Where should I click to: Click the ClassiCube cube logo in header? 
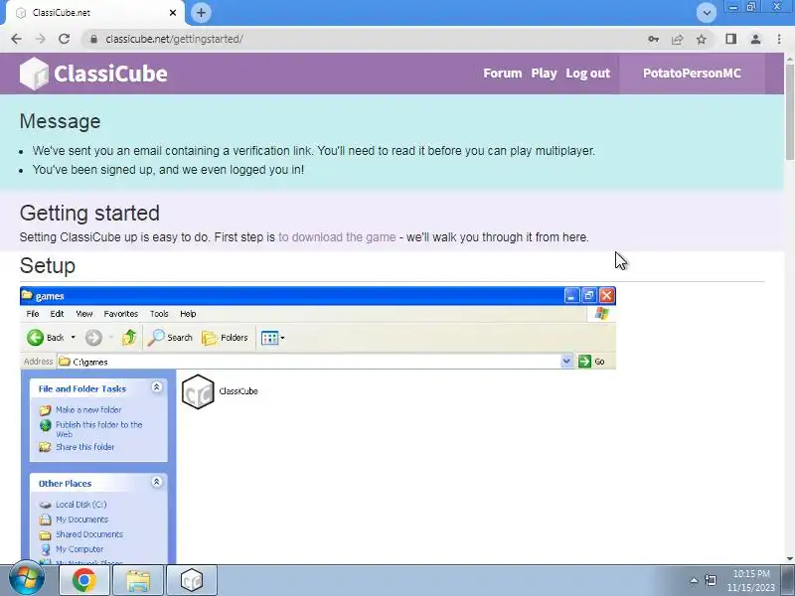(x=34, y=74)
